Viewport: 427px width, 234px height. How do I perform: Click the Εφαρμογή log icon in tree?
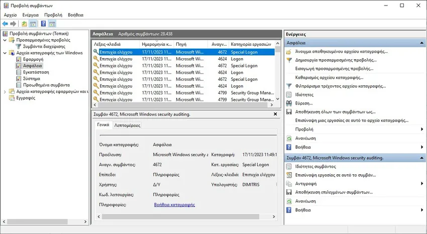point(19,59)
